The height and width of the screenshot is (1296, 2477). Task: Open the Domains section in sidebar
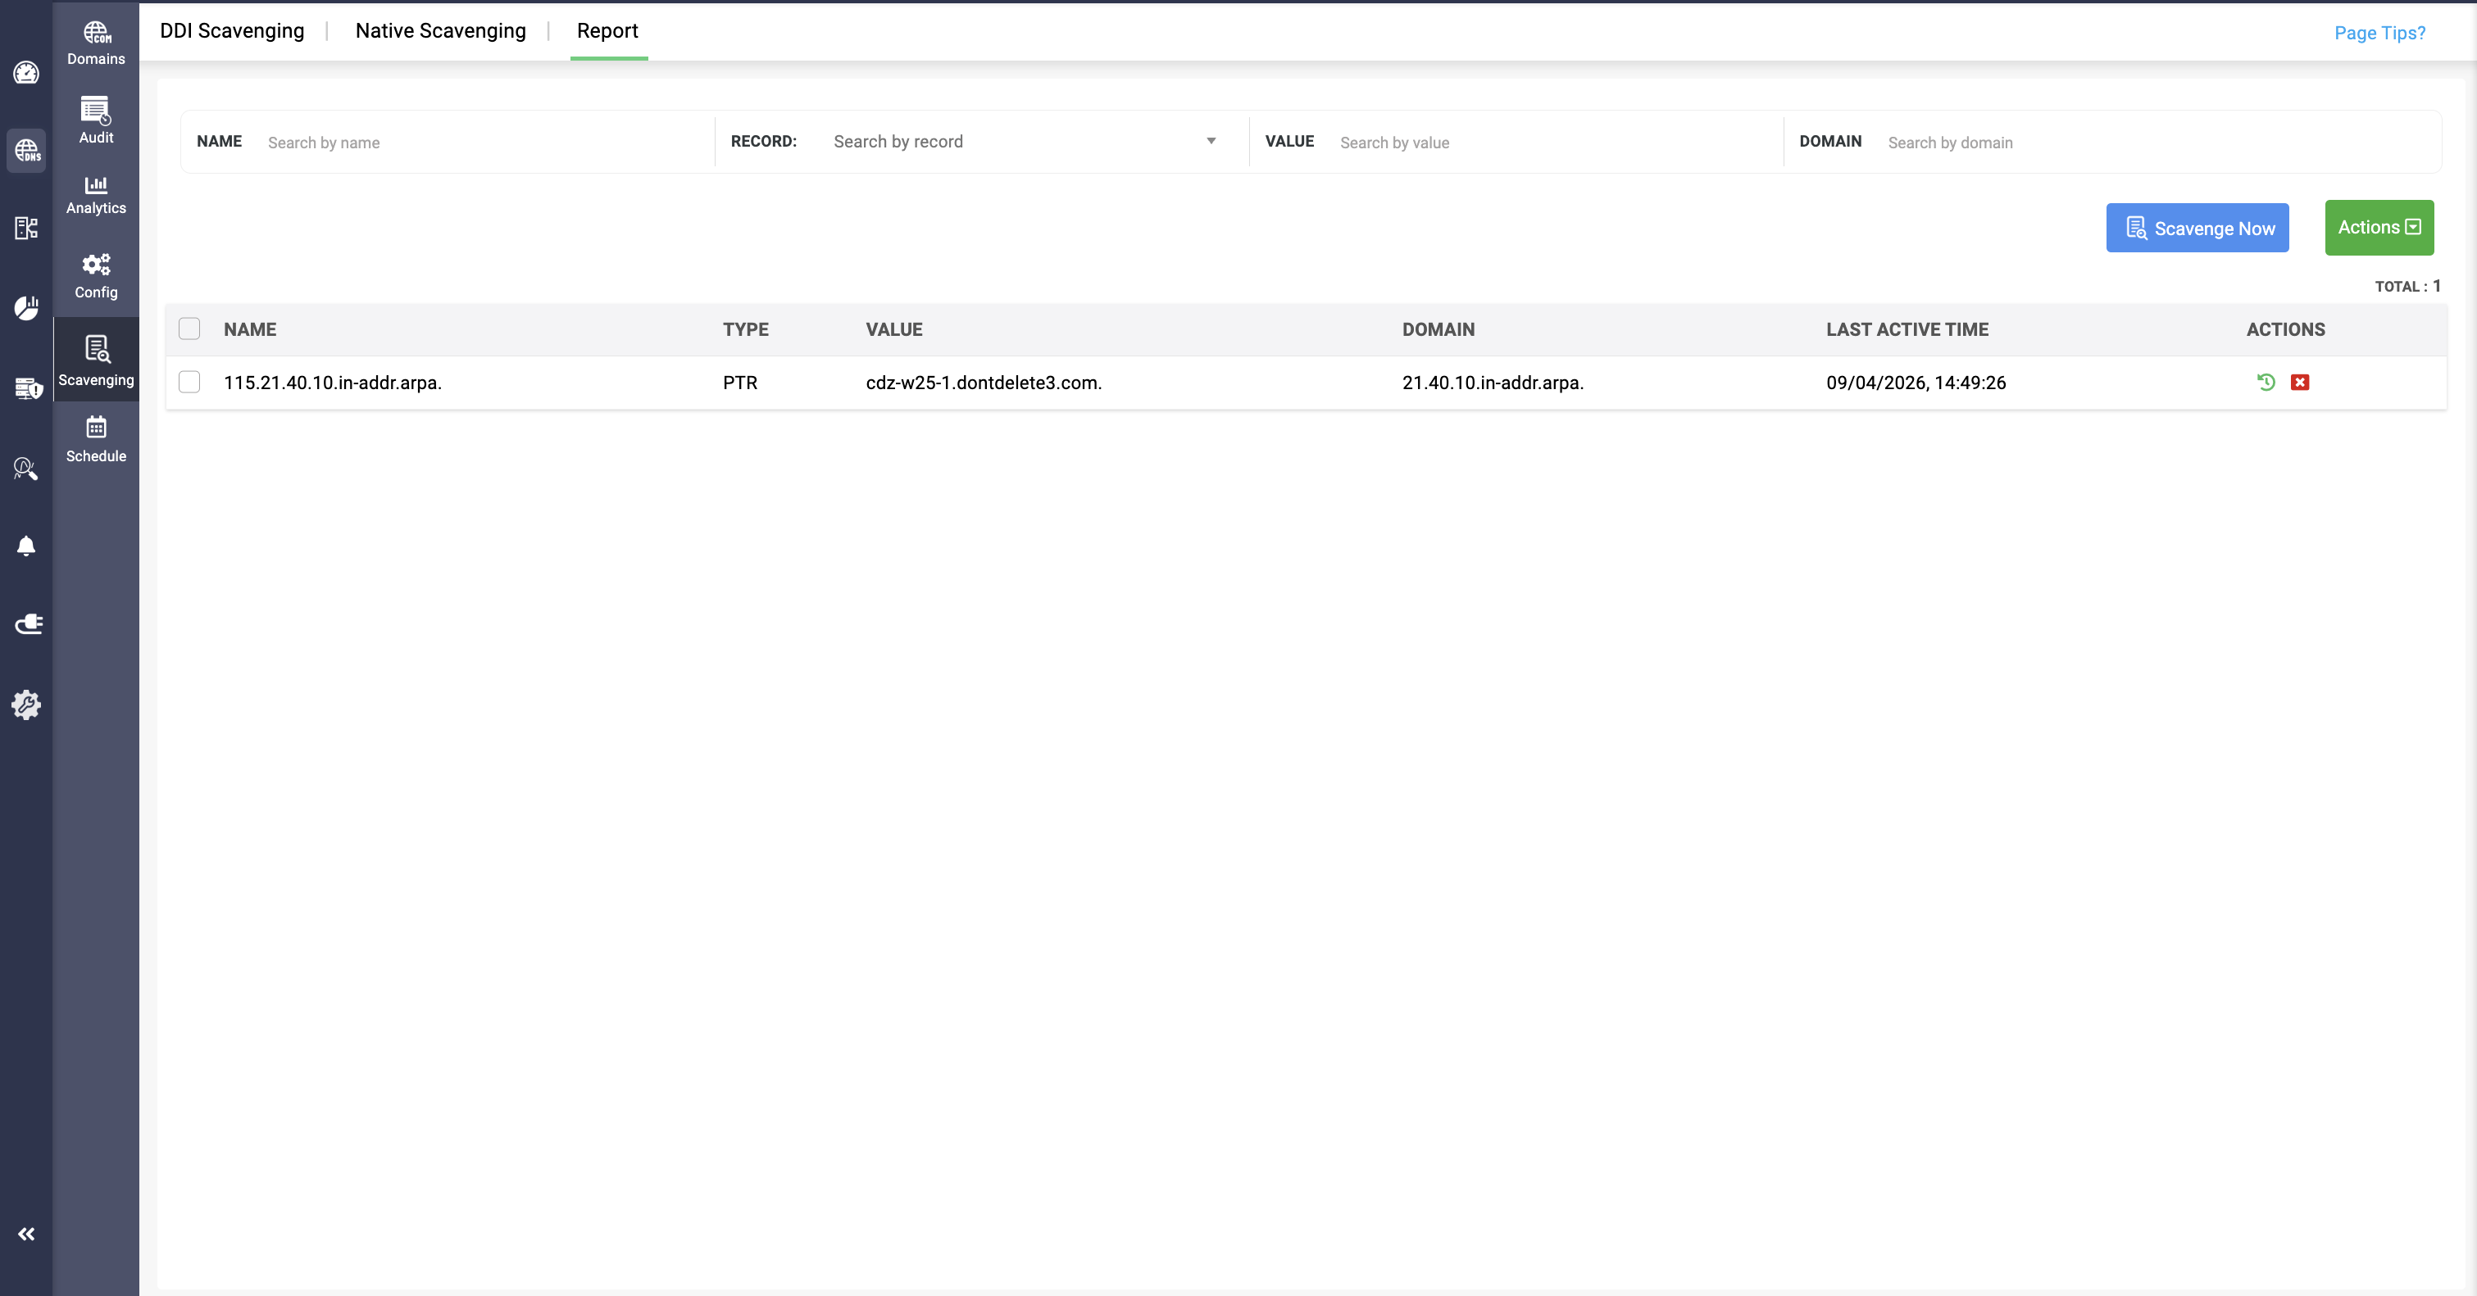coord(96,43)
